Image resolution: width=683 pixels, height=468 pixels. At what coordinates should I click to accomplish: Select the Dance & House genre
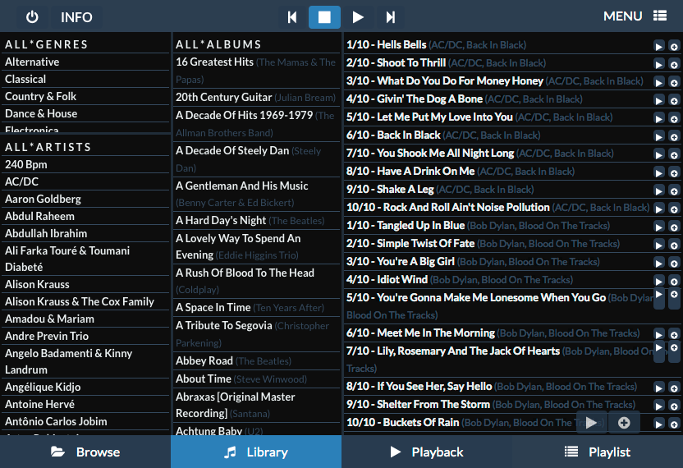85,114
